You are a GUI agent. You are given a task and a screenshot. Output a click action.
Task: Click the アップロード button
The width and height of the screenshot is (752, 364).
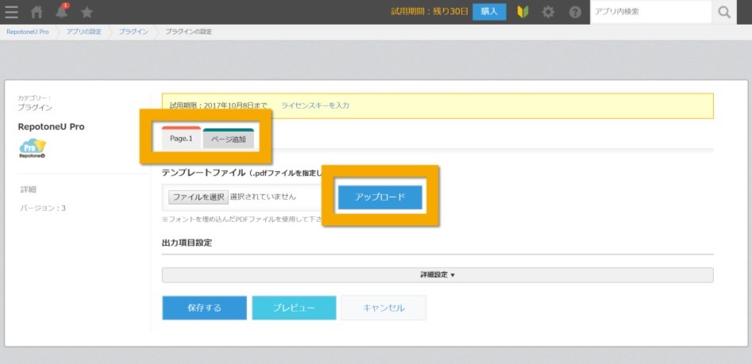coord(380,197)
